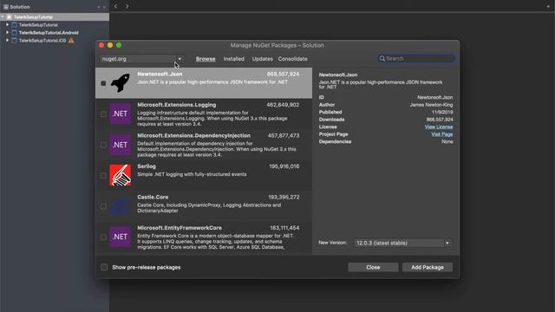
Task: Select TelerikSetupTutorial.Android in Solution tree
Action: tap(49, 33)
